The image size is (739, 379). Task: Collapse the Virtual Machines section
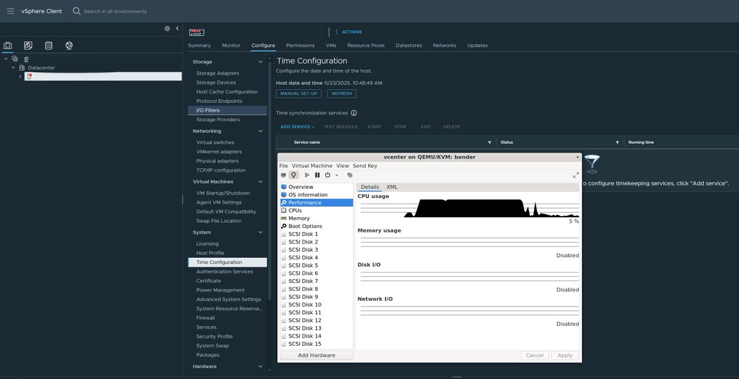tap(260, 182)
